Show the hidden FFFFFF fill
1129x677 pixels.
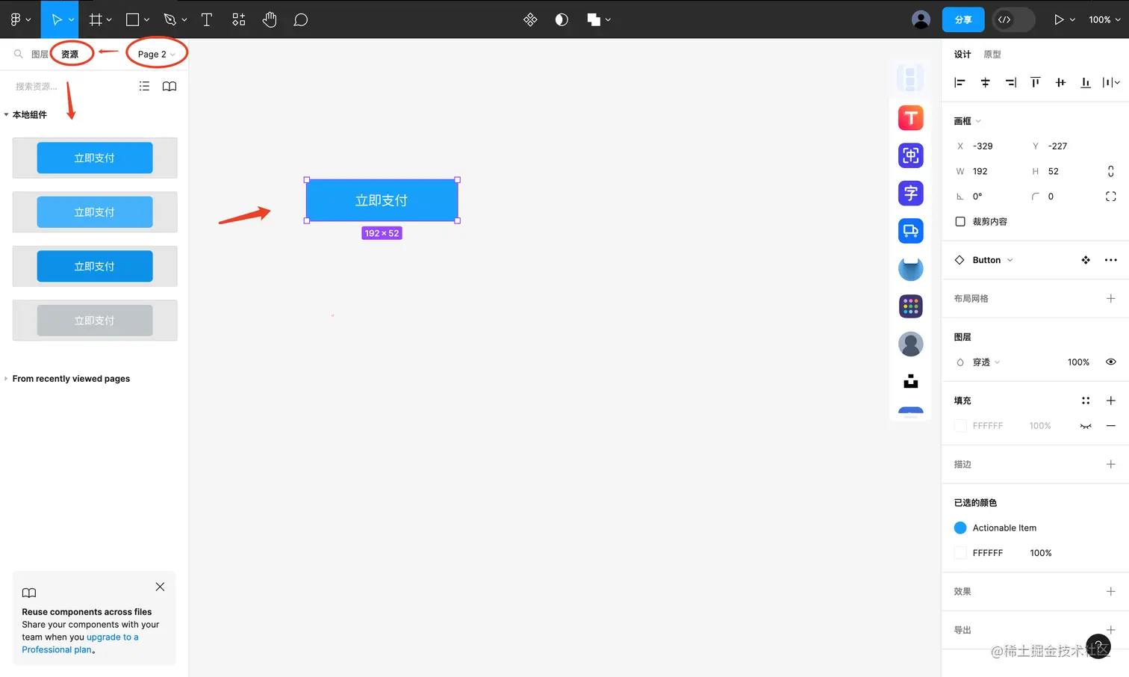(1086, 426)
